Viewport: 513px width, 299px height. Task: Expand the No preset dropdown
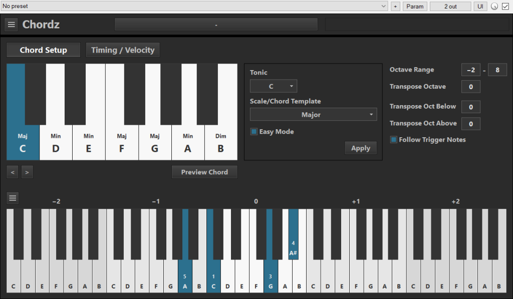(194, 6)
